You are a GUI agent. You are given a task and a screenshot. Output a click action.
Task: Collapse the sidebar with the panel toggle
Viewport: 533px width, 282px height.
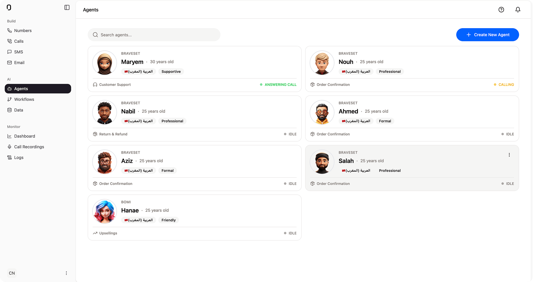click(x=67, y=7)
